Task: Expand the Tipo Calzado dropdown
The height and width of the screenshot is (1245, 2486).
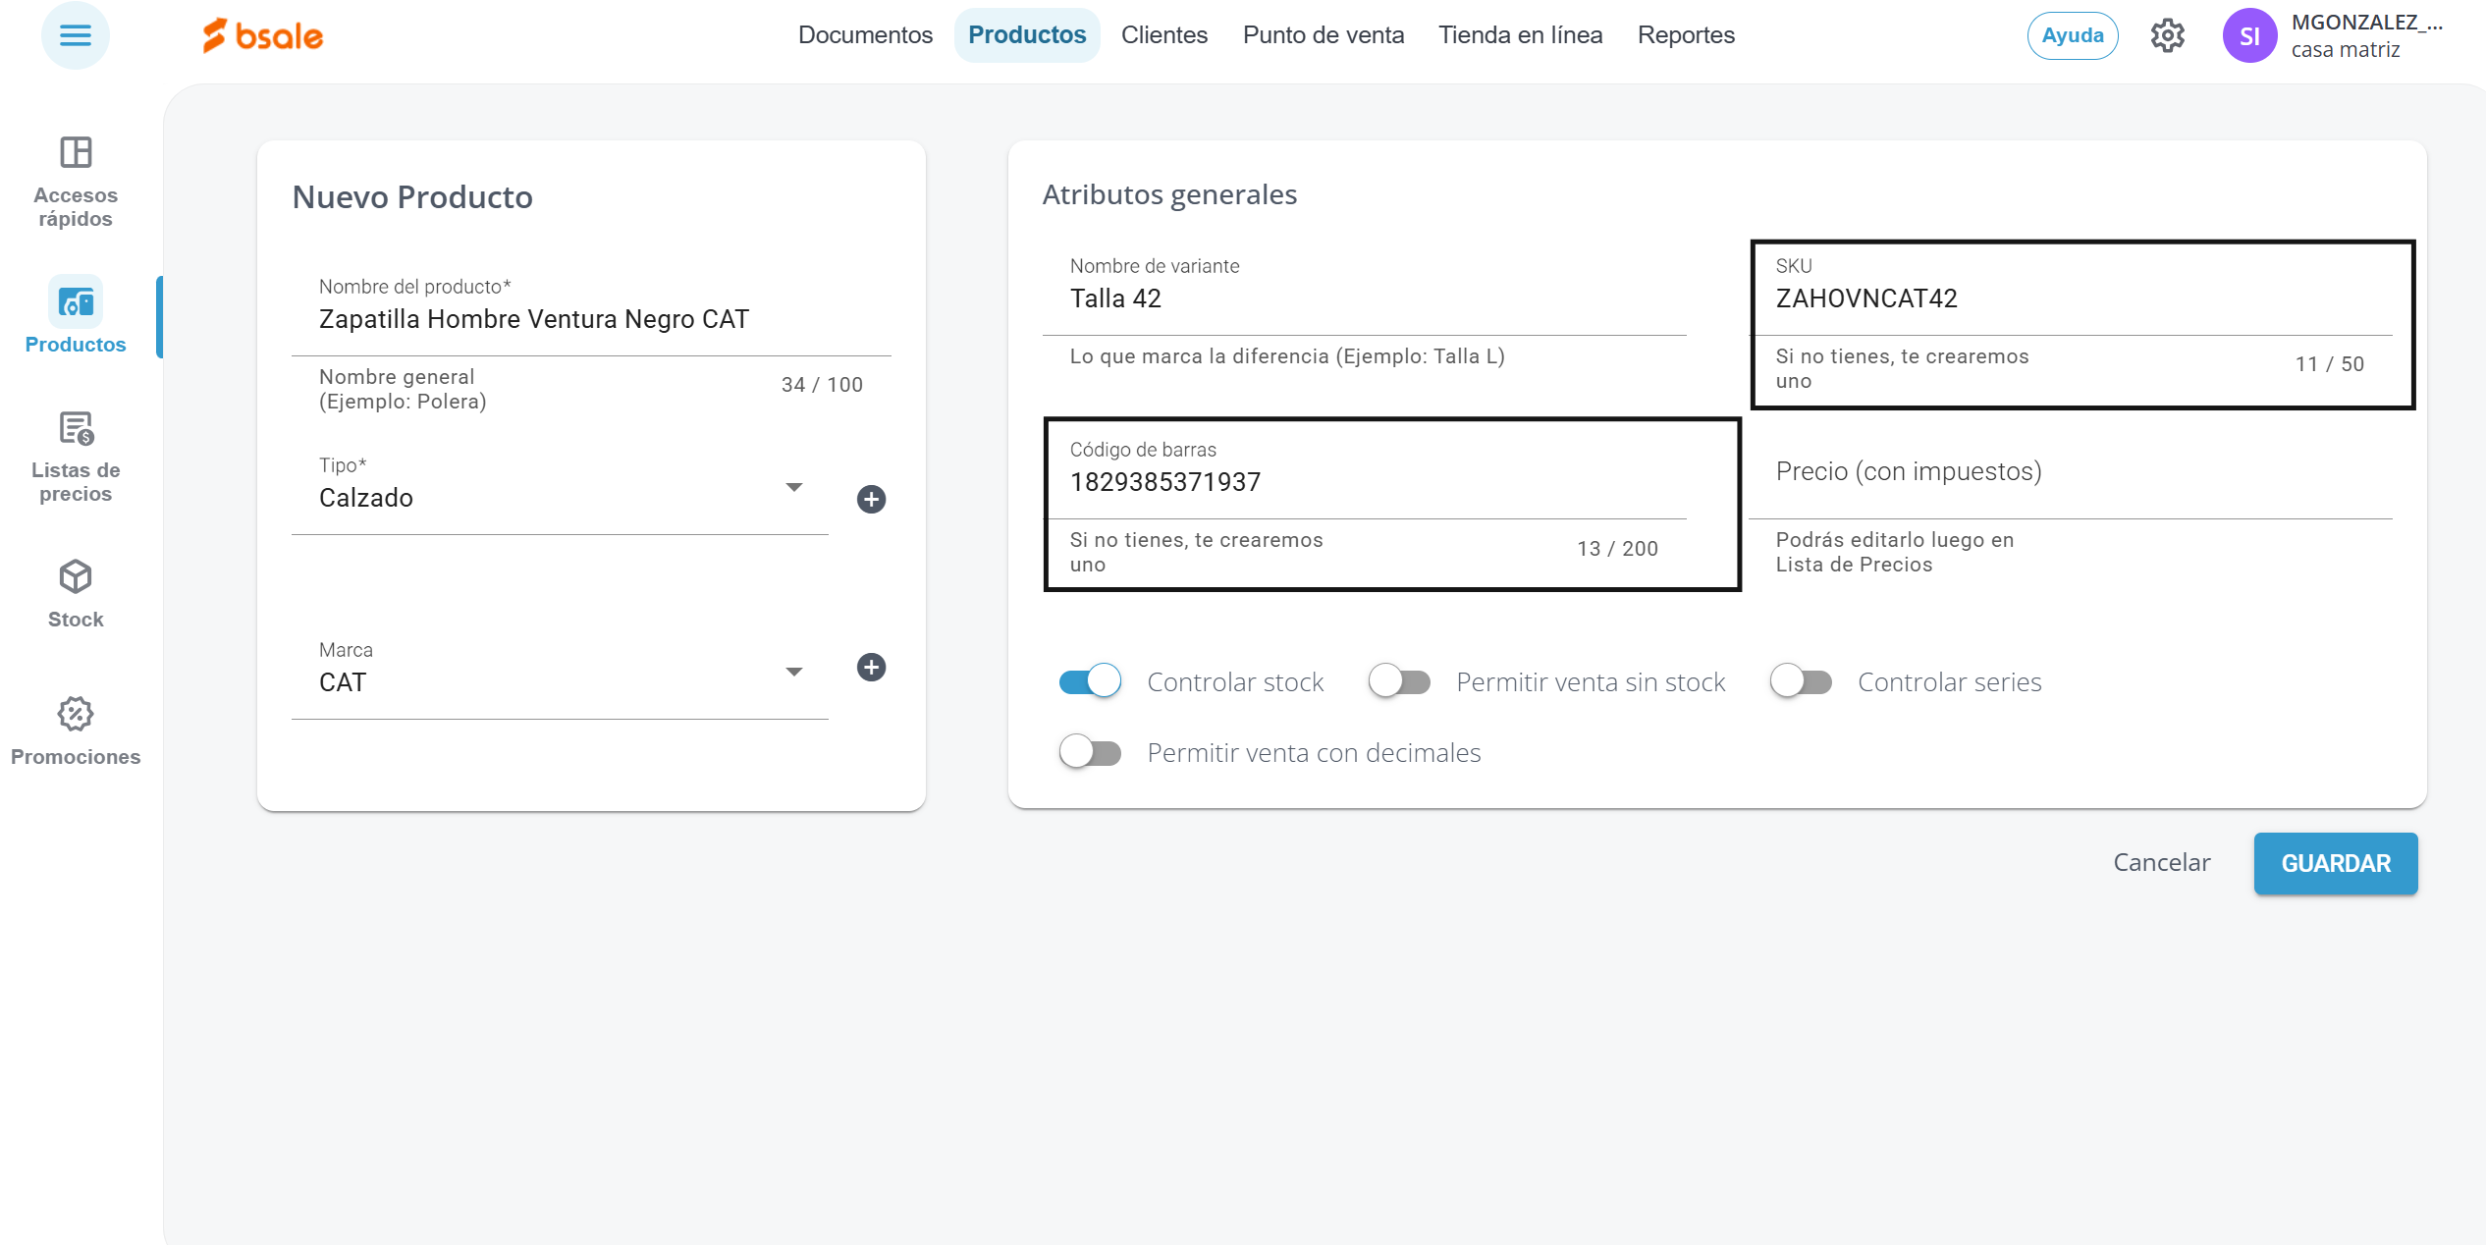Action: (x=793, y=488)
